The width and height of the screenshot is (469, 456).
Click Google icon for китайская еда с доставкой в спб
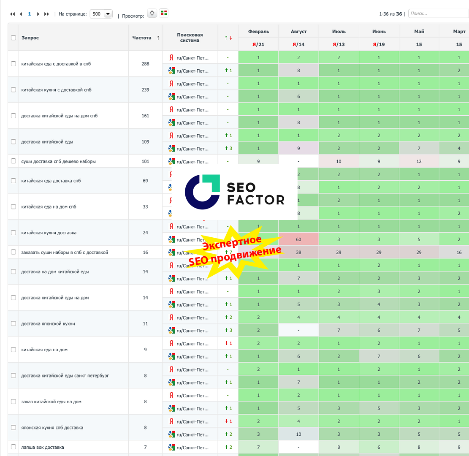[171, 71]
